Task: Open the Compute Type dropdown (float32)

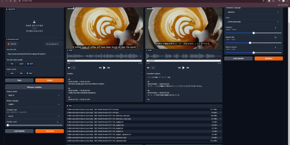Action: coord(34,116)
